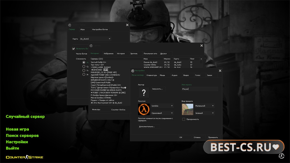The height and width of the screenshot is (163, 290).
Task: Open the Локальная сеть tab
Action: coord(150,53)
